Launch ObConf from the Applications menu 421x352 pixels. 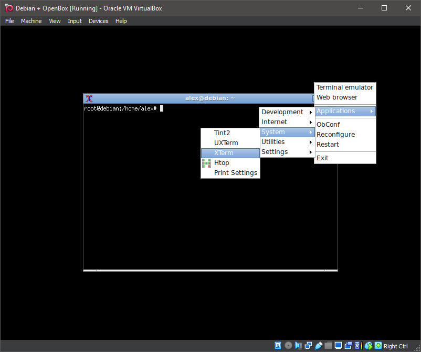click(x=328, y=124)
